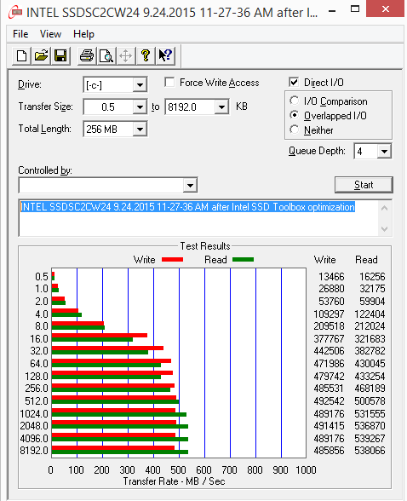Expand the Drive dropdown showing [-c-]
Screen dimensions: 407x501
point(140,85)
